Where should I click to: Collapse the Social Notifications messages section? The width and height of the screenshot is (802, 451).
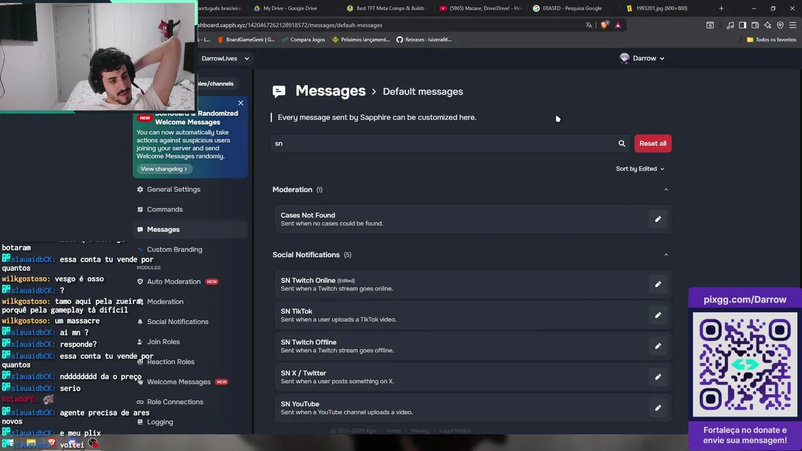pos(666,255)
